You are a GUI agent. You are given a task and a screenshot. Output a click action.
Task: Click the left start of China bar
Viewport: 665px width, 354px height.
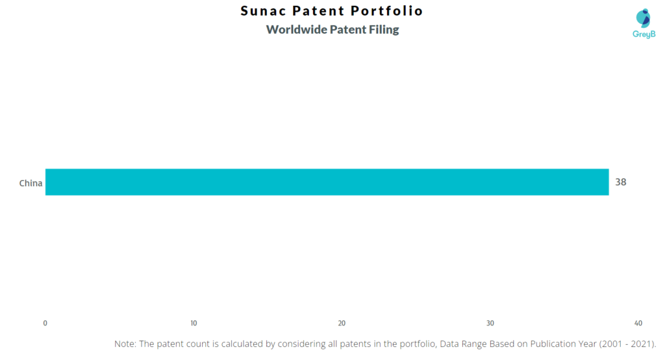pos(47,182)
